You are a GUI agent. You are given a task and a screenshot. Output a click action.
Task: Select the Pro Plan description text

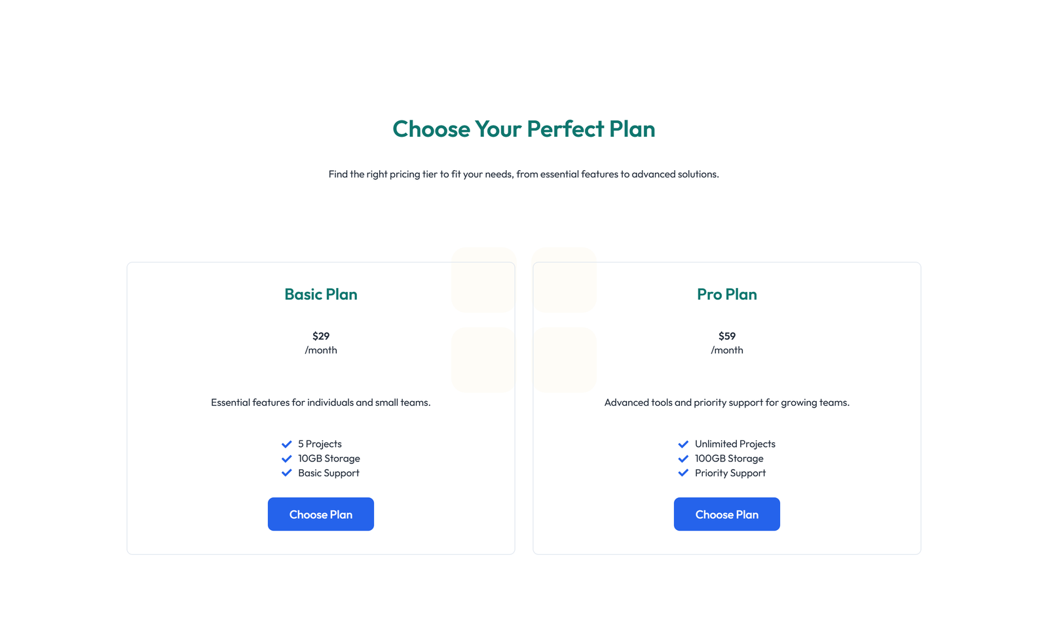point(726,402)
